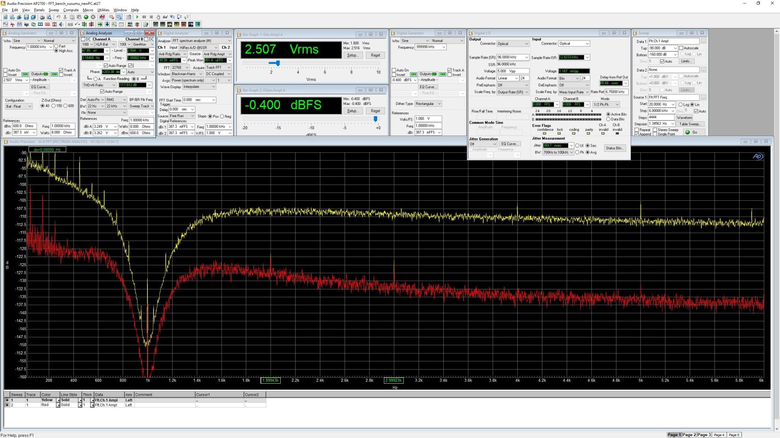Open the Digital Generator square-wave panel icon
Viewport: 780px width, 438px height.
19,24
